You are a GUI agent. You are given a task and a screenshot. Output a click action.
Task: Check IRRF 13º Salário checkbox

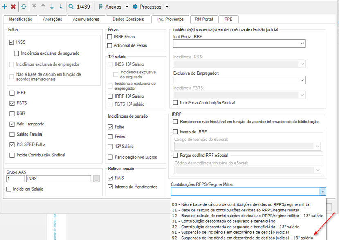(x=110, y=96)
